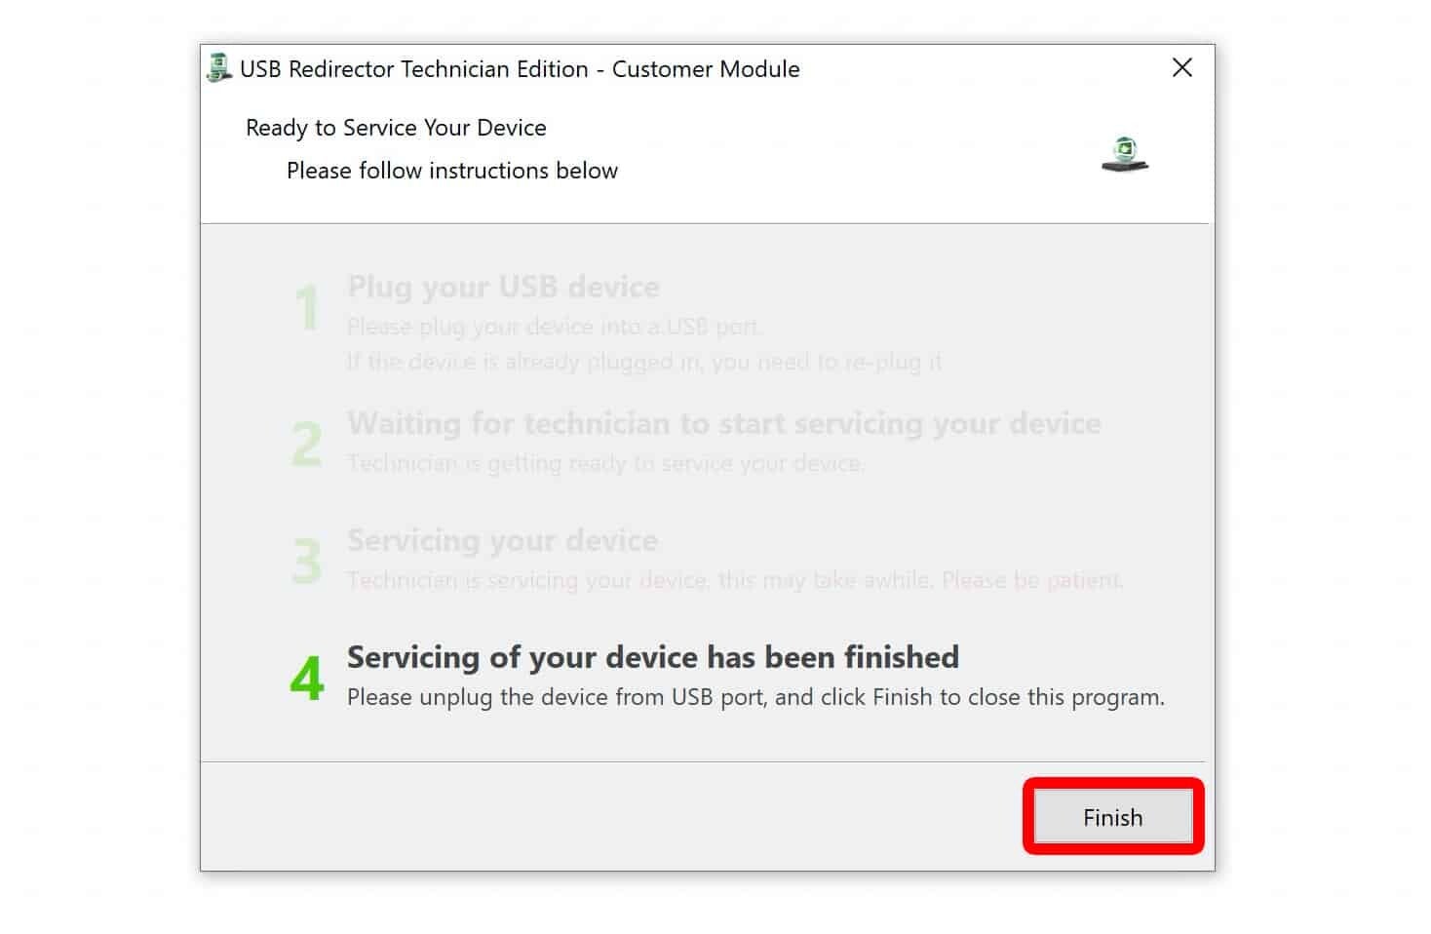Close the Customer Module window
The height and width of the screenshot is (934, 1431).
coord(1181,68)
